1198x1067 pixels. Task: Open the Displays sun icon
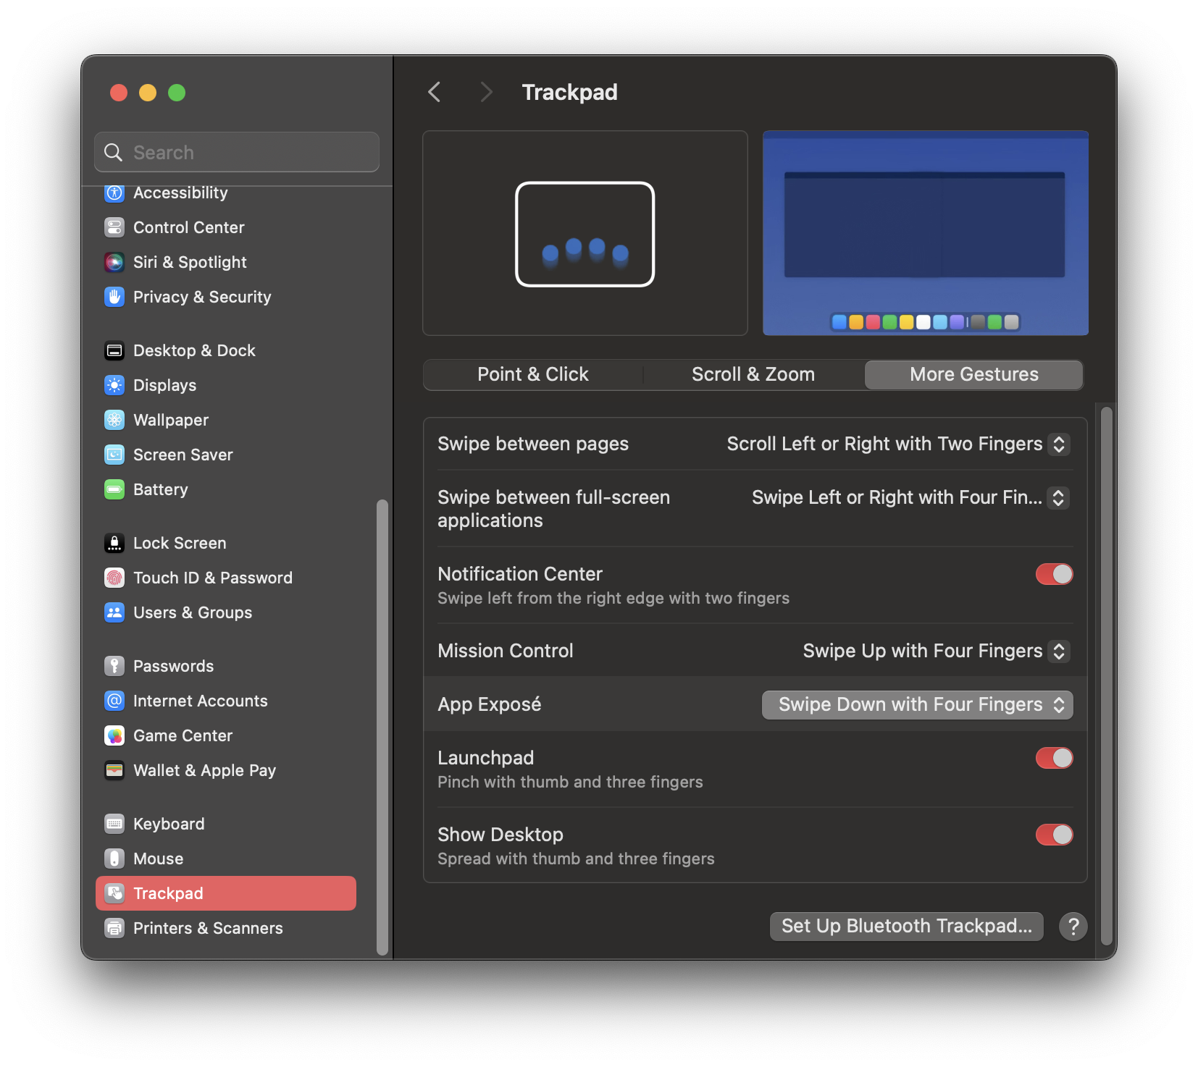click(114, 385)
